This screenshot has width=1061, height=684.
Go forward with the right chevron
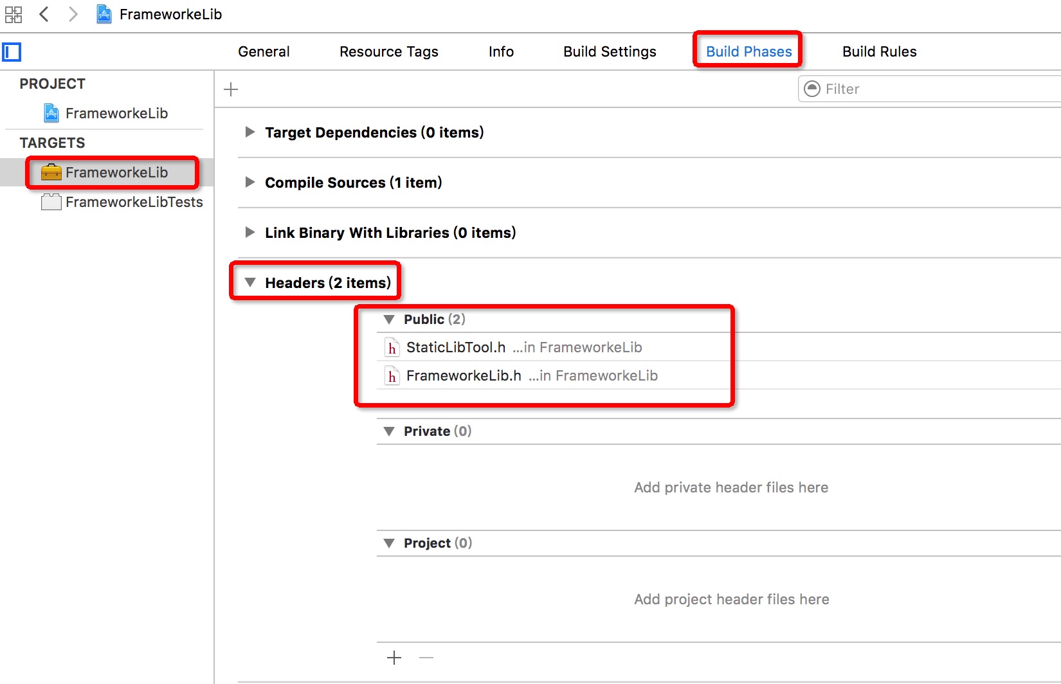pos(73,14)
